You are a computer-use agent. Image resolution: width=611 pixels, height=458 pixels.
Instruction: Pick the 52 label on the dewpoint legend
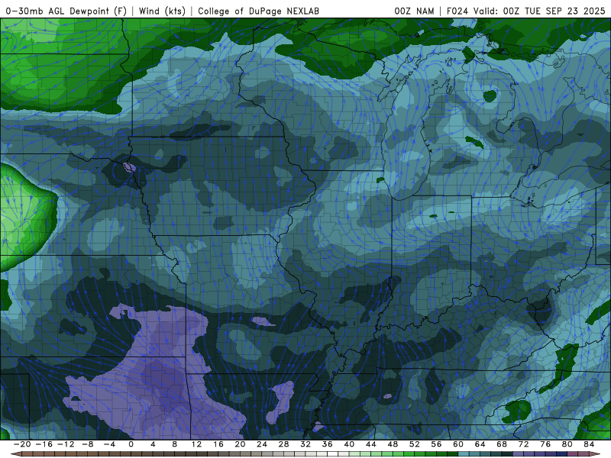click(415, 444)
